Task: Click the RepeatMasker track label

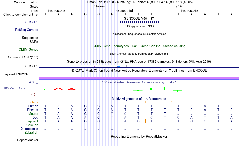Action: click(x=28, y=140)
